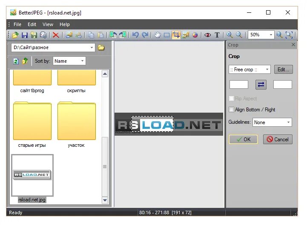Toggle the Flip Aspect checkbox
Viewport: 307px width, 227px height.
(231, 98)
